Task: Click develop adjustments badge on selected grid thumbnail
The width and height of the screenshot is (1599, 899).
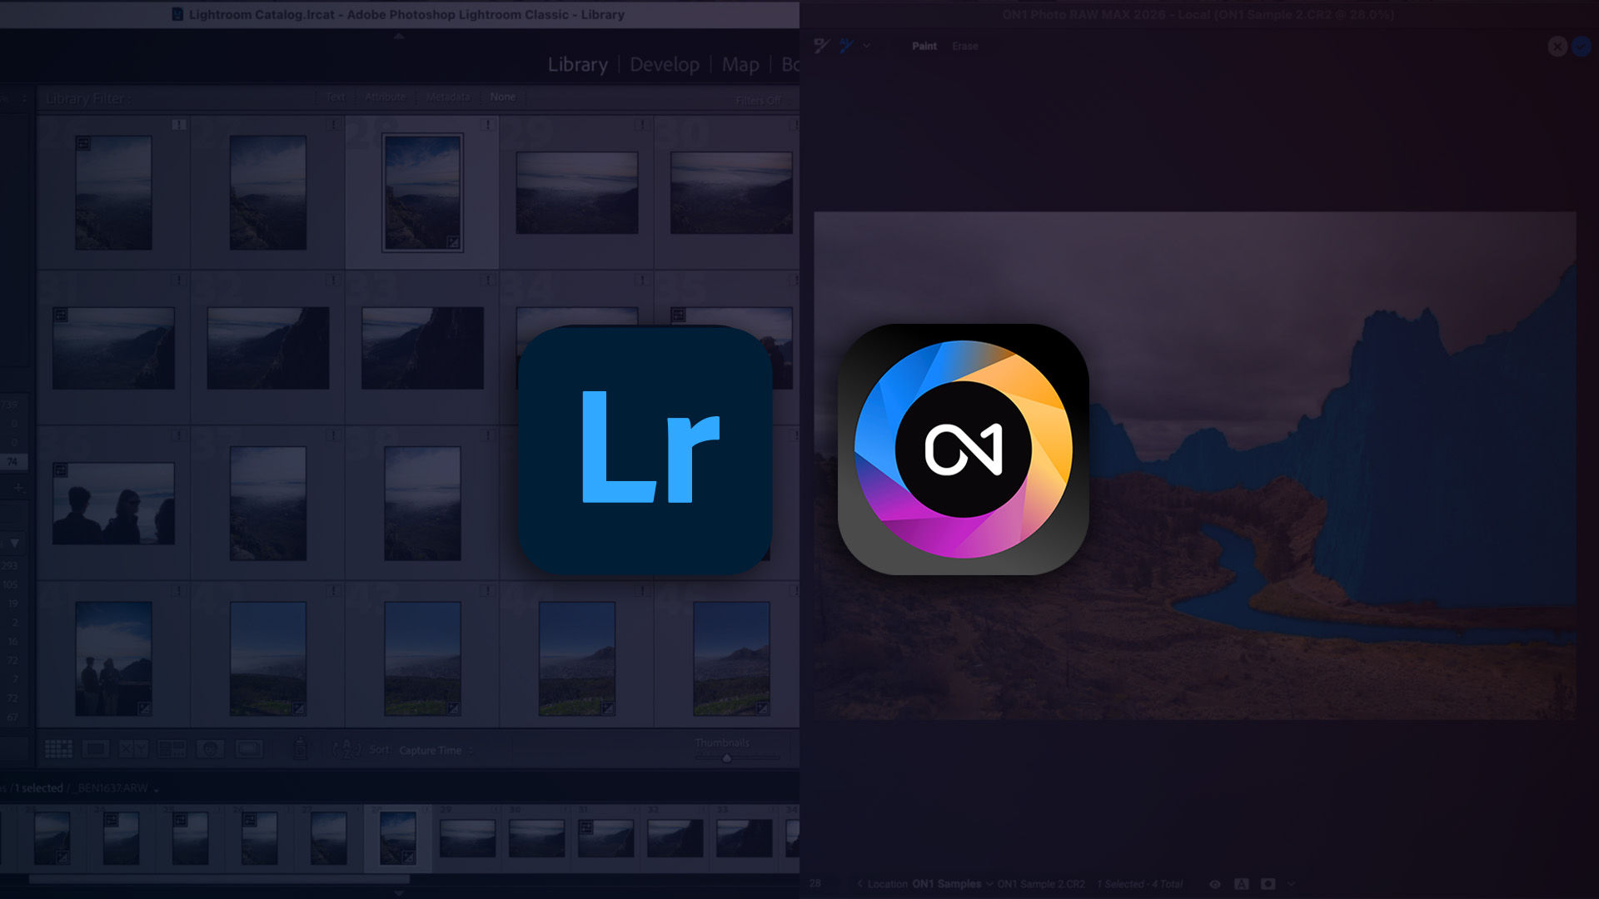Action: click(x=453, y=242)
